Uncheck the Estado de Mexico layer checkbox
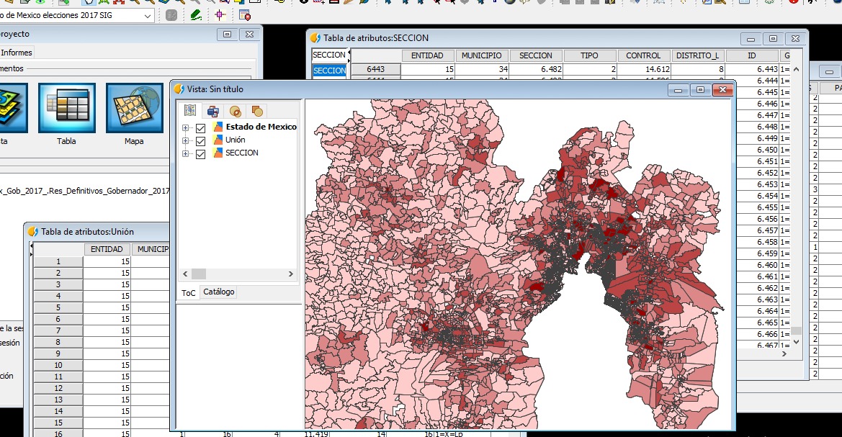The height and width of the screenshot is (437, 842). coord(201,128)
